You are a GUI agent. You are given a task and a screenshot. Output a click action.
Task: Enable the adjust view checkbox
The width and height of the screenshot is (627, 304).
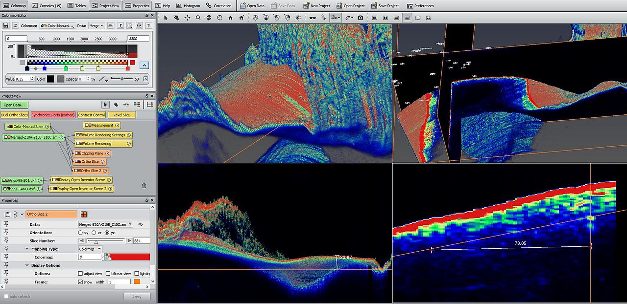tap(81, 274)
